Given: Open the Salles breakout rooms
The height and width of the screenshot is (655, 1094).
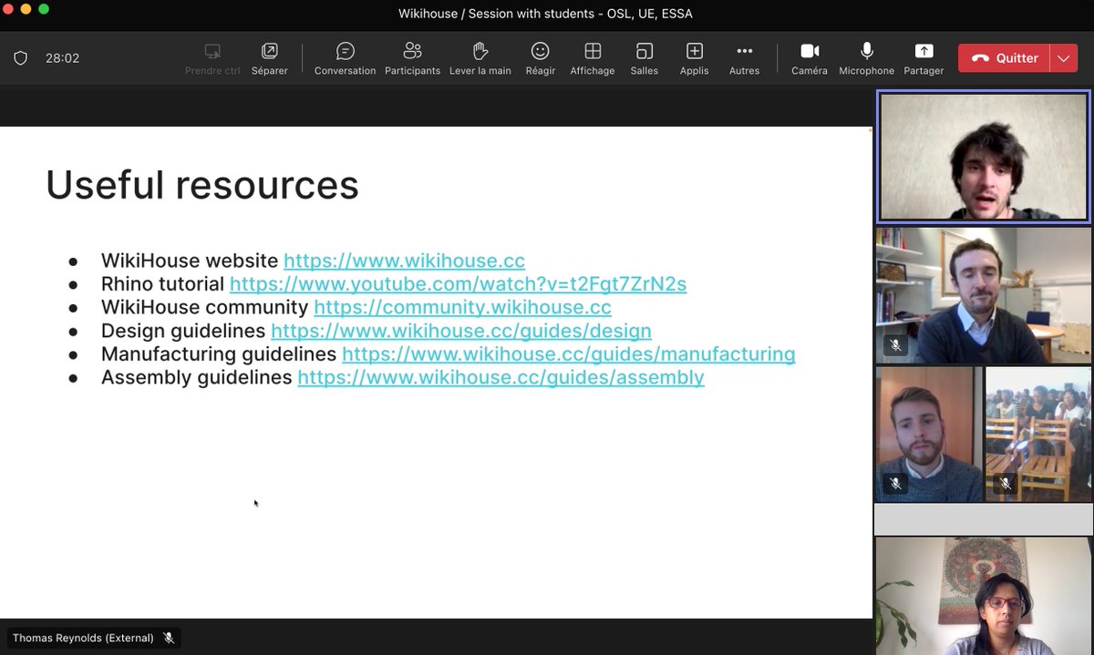Looking at the screenshot, I should [645, 58].
